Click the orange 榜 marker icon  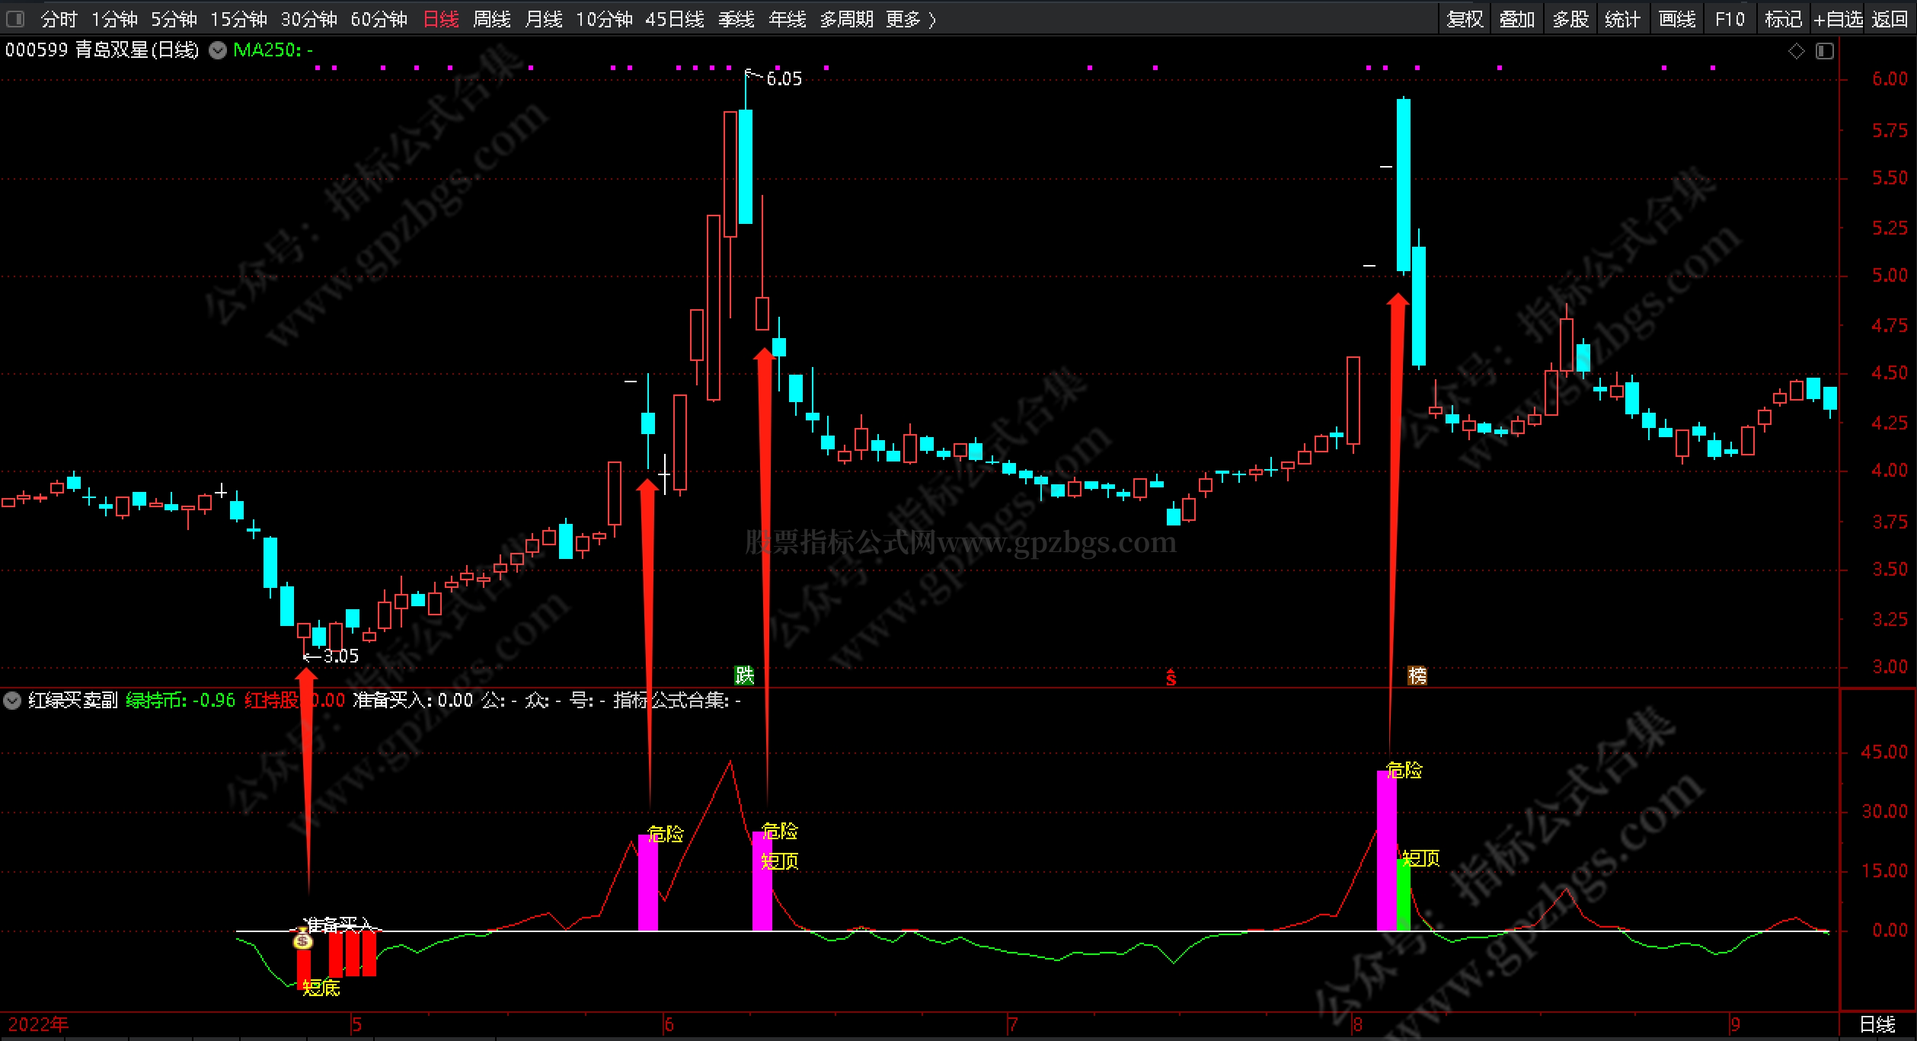(1417, 675)
